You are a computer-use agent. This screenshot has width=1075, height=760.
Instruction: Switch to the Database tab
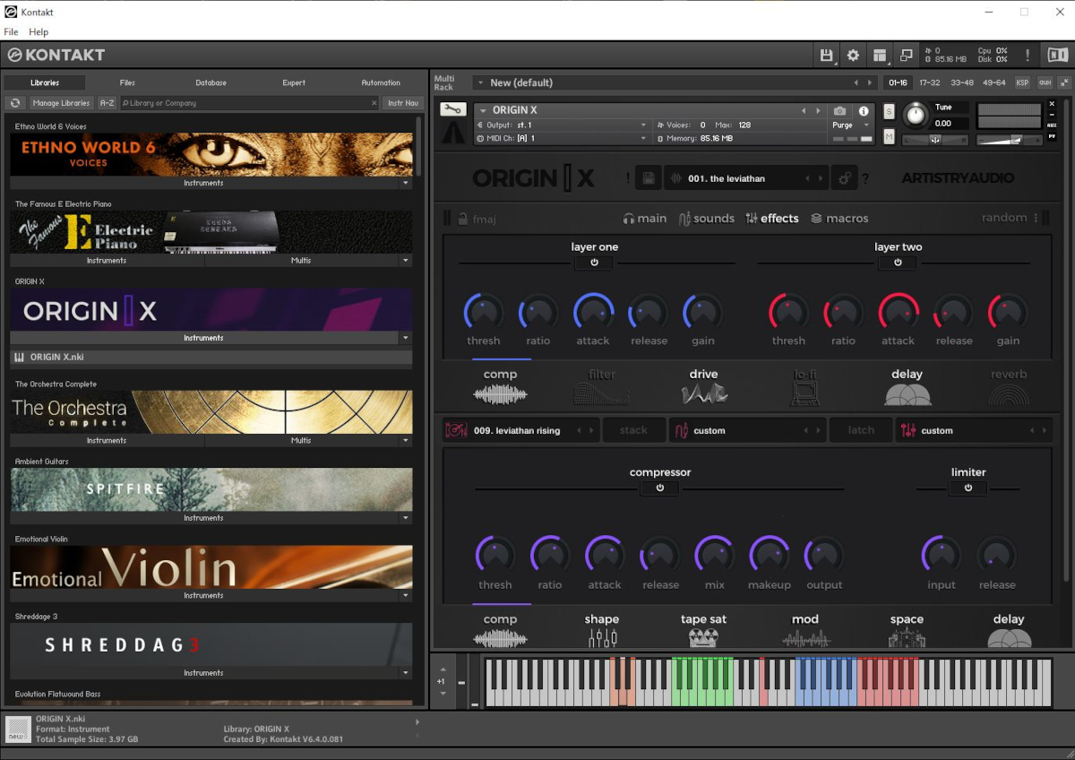211,82
